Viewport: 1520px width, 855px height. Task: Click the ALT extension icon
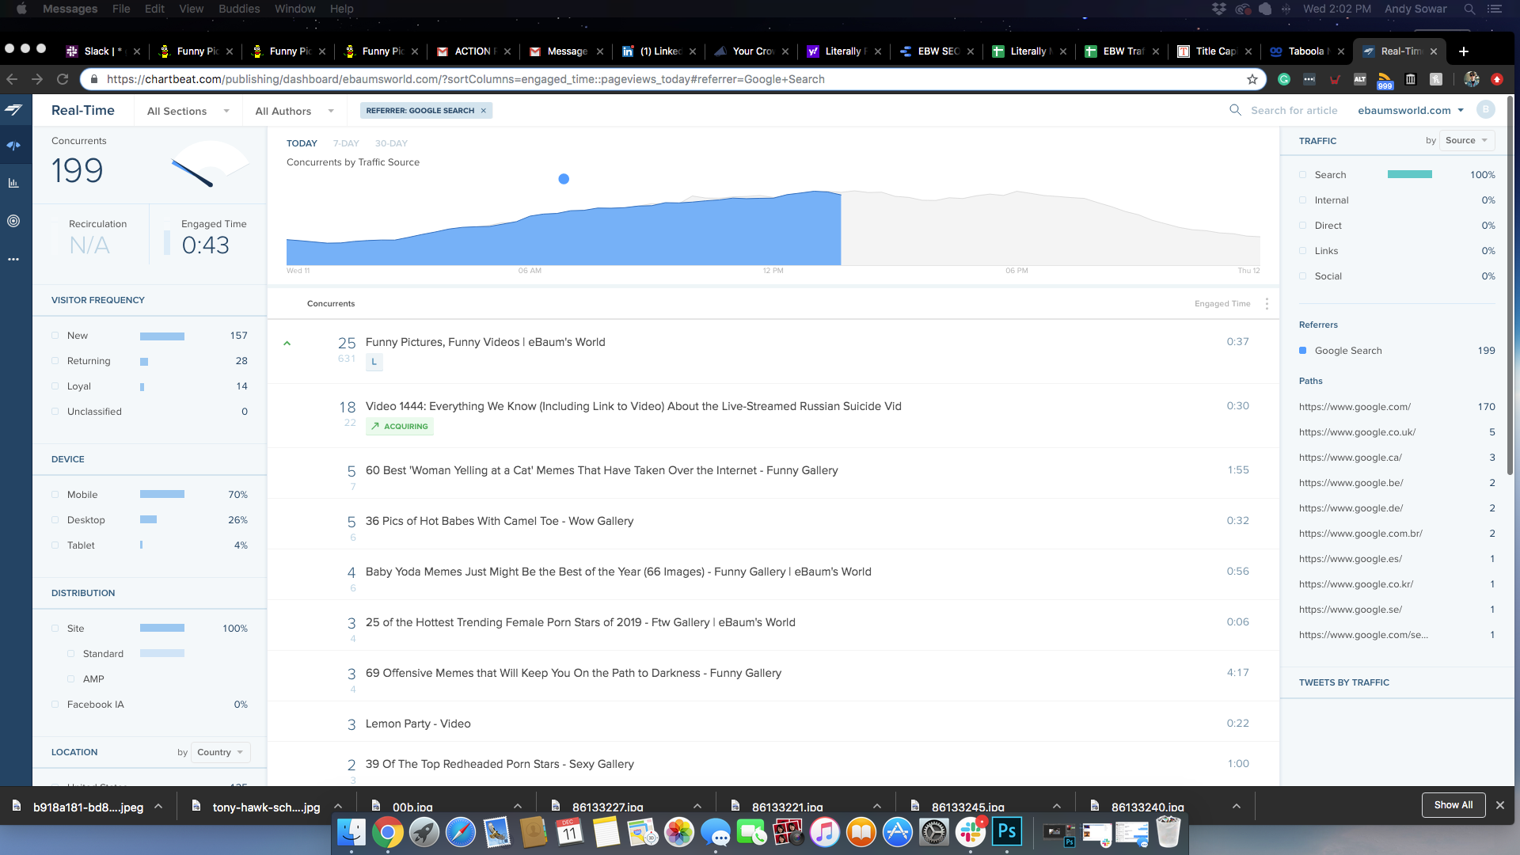pos(1360,79)
